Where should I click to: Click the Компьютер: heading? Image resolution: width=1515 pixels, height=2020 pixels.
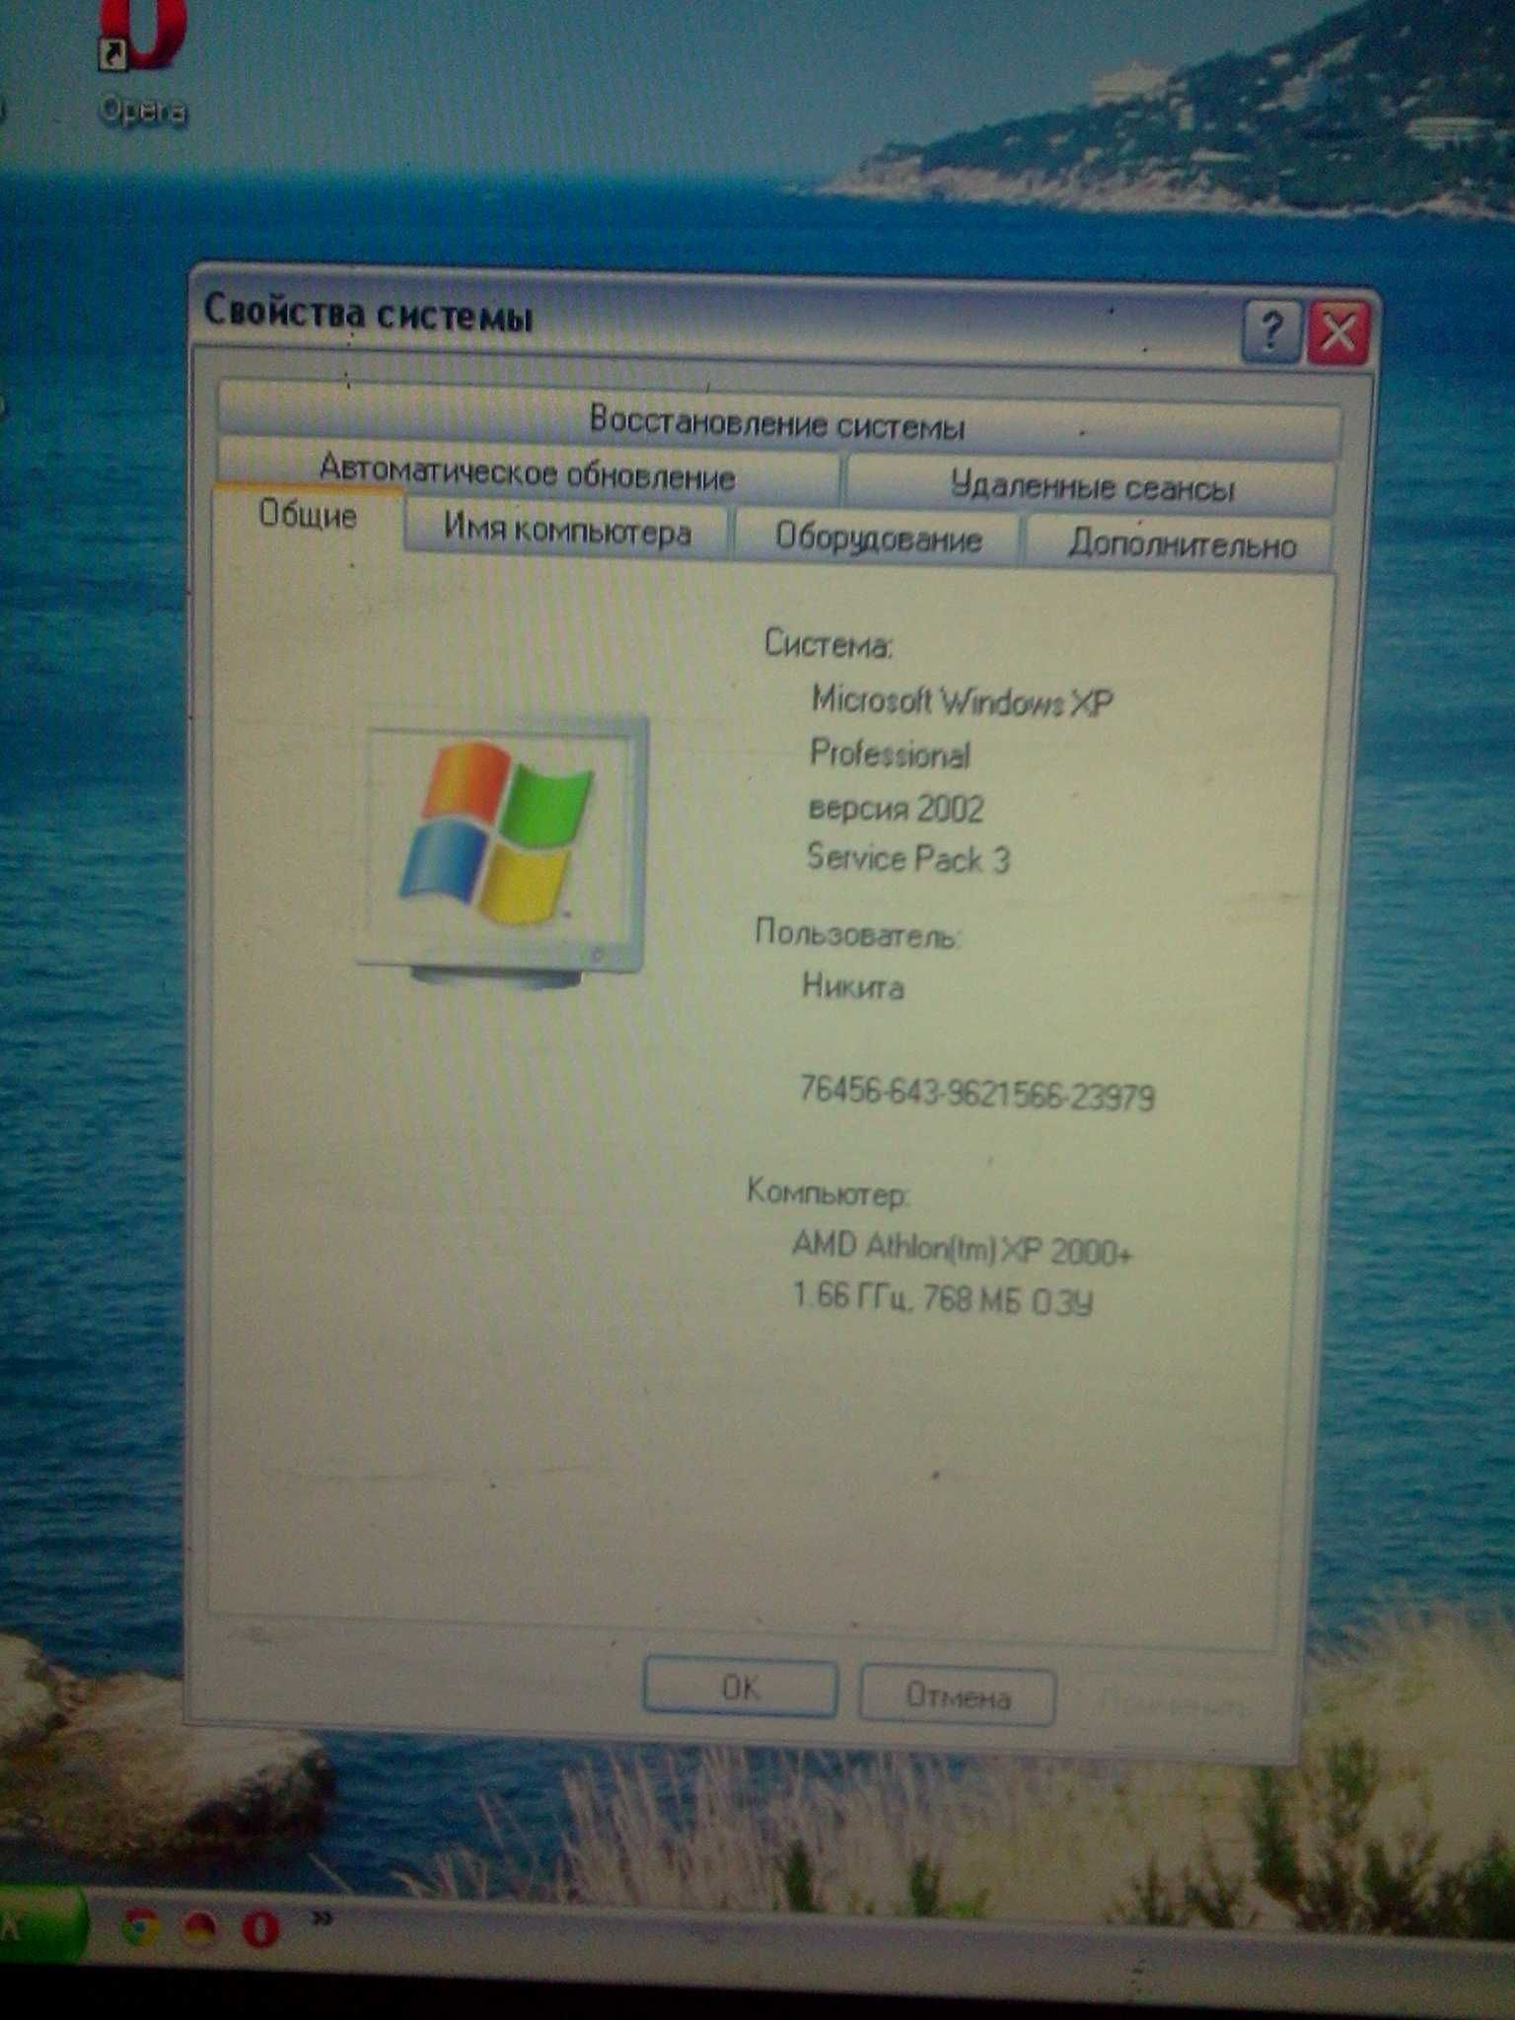click(827, 1192)
